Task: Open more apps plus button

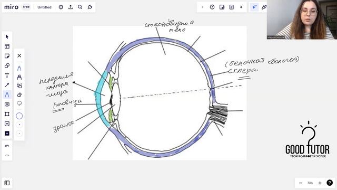Action: coord(7,134)
